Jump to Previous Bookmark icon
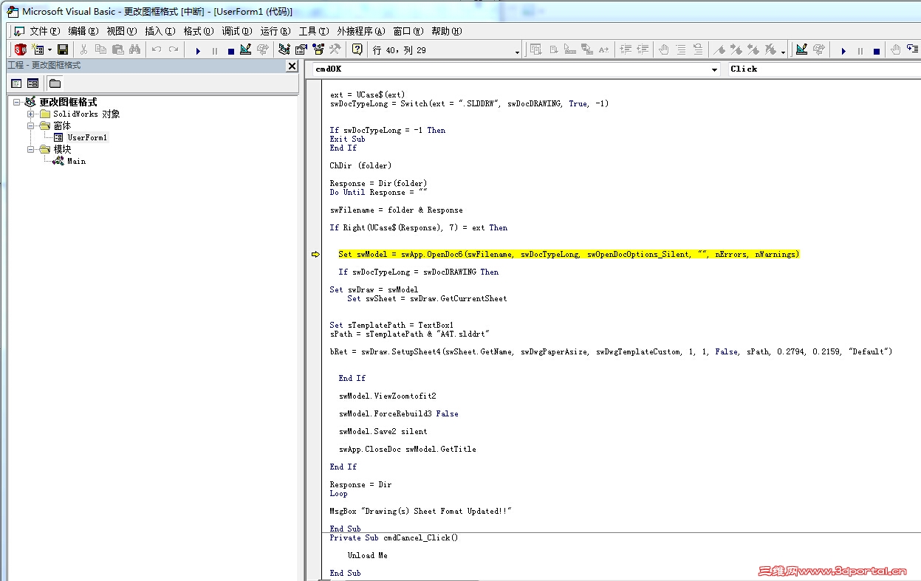The image size is (921, 581). tap(753, 49)
